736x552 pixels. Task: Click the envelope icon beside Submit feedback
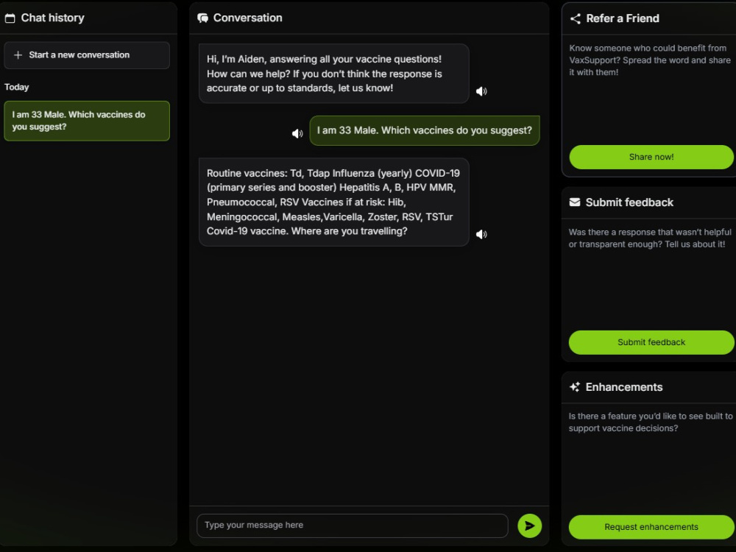coord(575,202)
